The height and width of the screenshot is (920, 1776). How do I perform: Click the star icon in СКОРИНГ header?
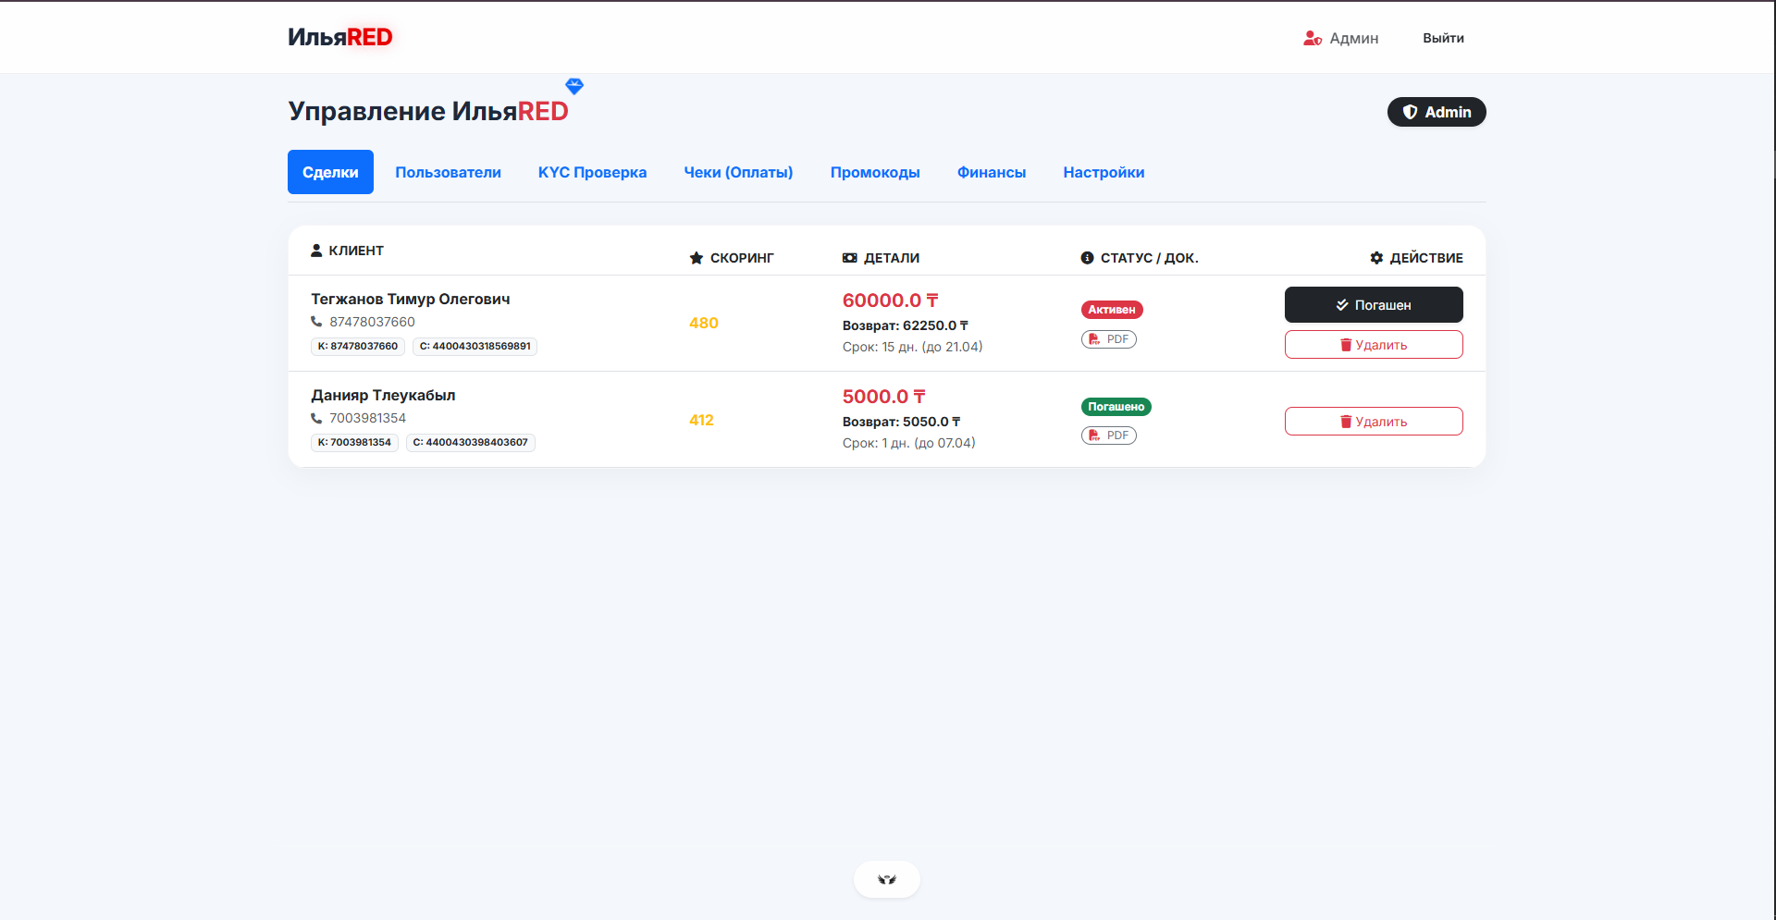click(697, 258)
